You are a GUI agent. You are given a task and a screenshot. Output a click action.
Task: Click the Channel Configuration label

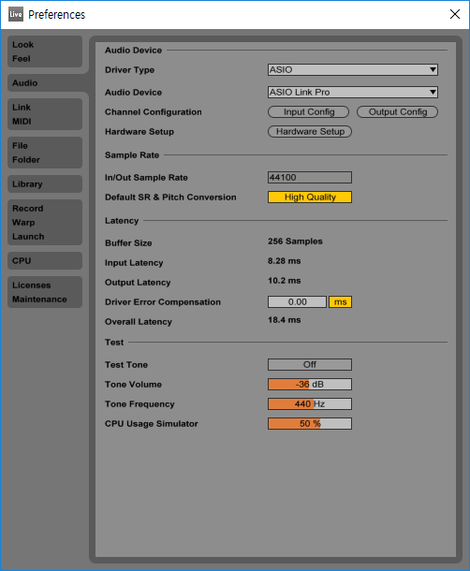coord(154,112)
